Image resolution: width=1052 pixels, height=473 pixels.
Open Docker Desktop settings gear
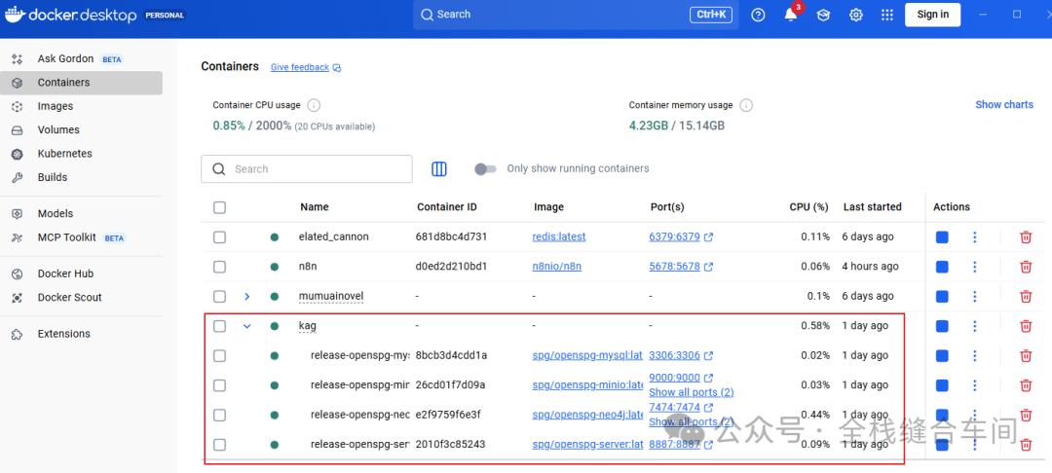pos(856,15)
